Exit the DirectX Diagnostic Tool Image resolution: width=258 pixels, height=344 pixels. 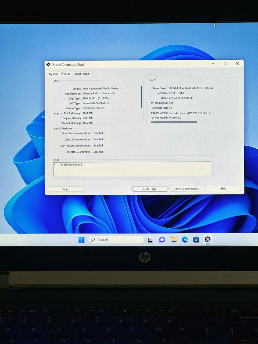point(223,188)
